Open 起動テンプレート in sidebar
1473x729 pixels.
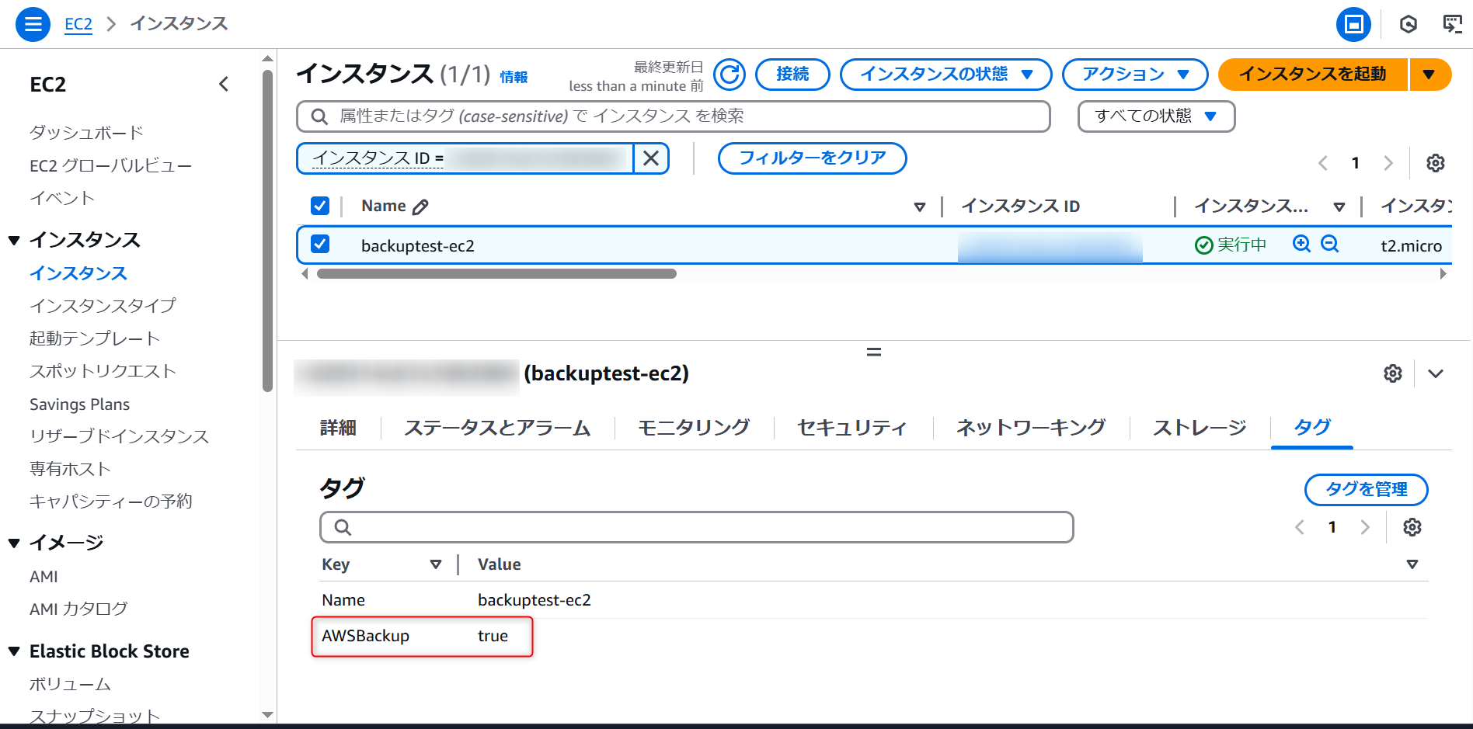pyautogui.click(x=95, y=338)
